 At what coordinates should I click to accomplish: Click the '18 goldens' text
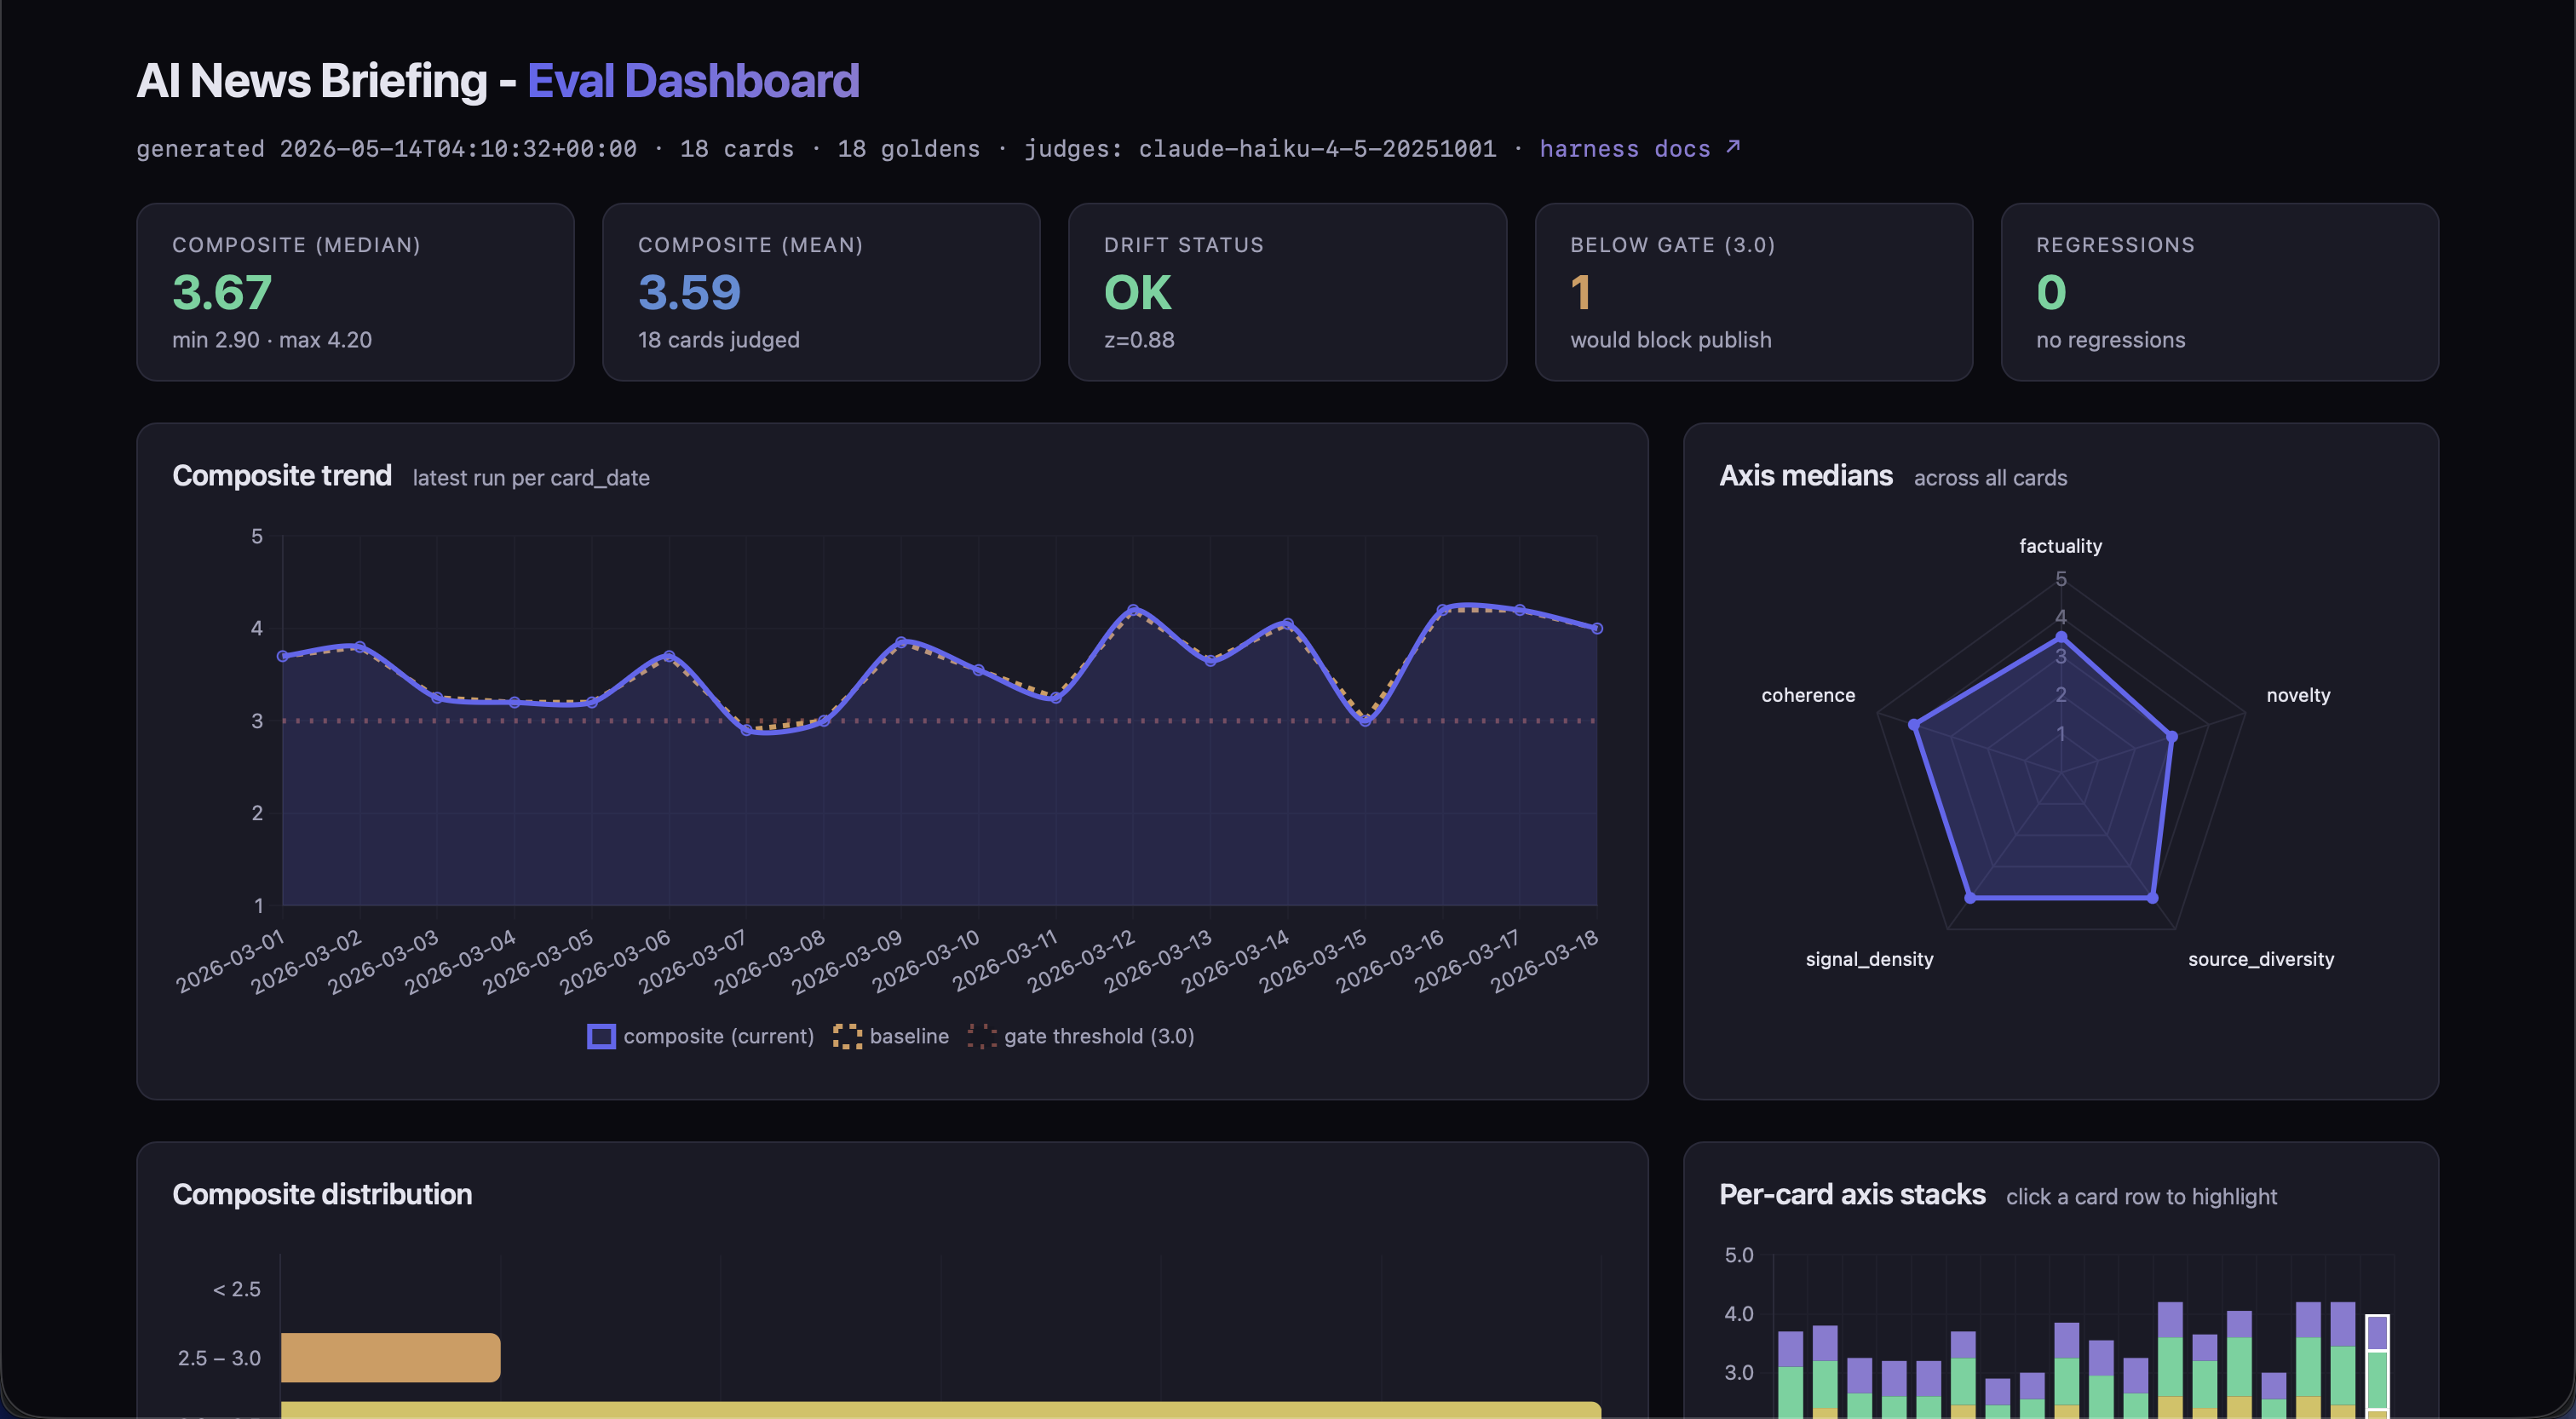coord(908,148)
